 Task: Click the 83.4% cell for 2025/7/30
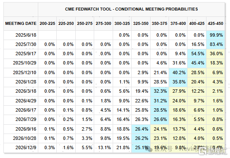tap(215, 44)
